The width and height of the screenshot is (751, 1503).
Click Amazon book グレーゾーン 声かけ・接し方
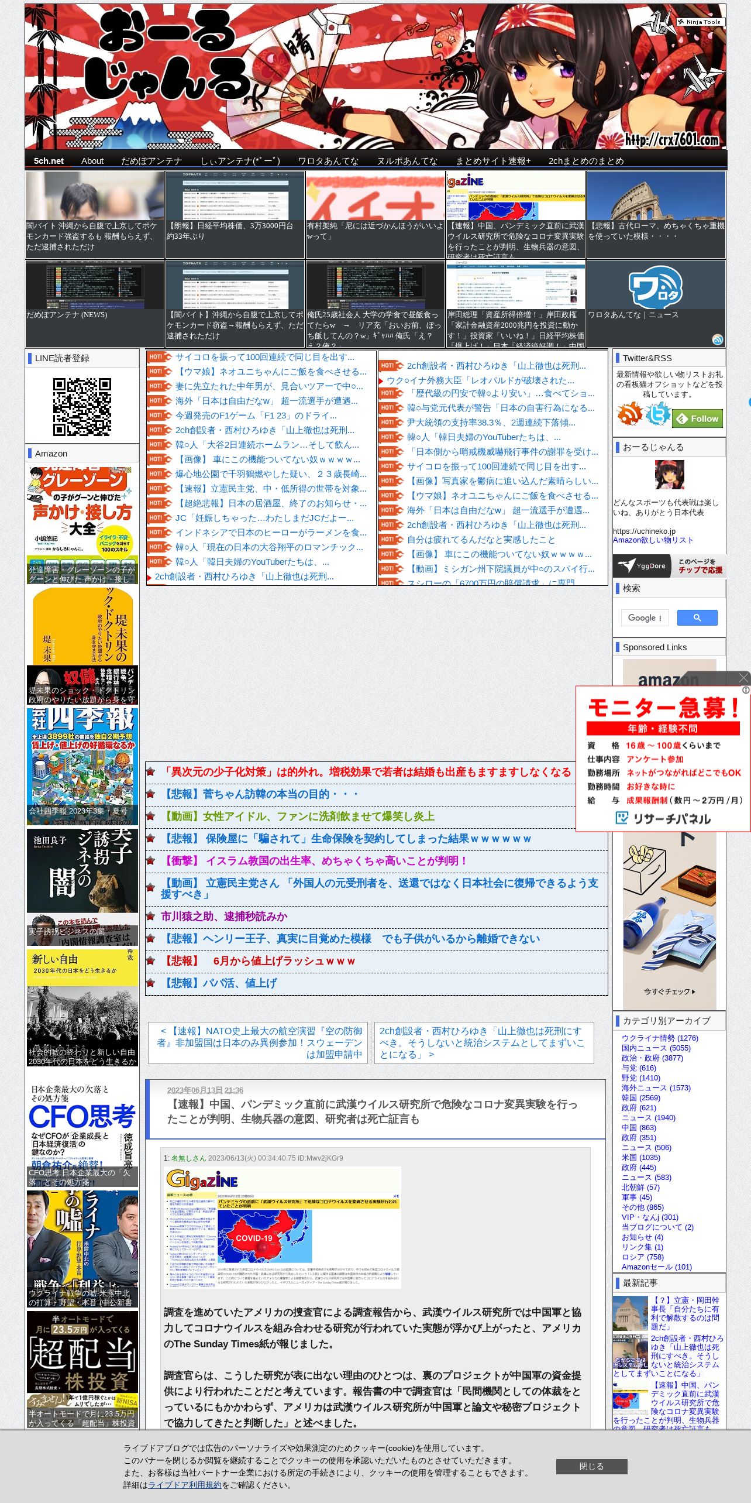click(x=82, y=525)
